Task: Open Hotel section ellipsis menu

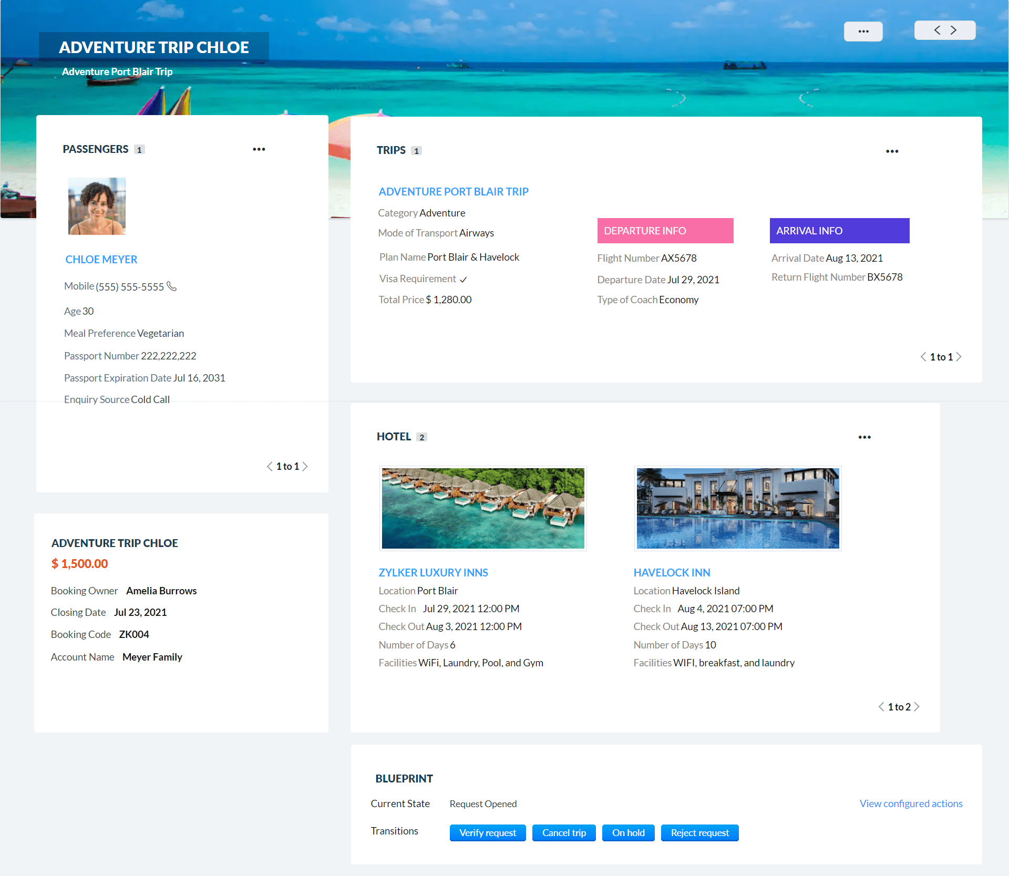Action: [864, 437]
